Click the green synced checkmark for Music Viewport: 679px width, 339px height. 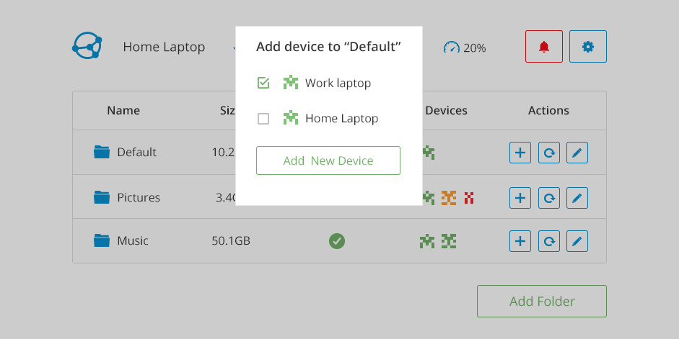click(337, 241)
